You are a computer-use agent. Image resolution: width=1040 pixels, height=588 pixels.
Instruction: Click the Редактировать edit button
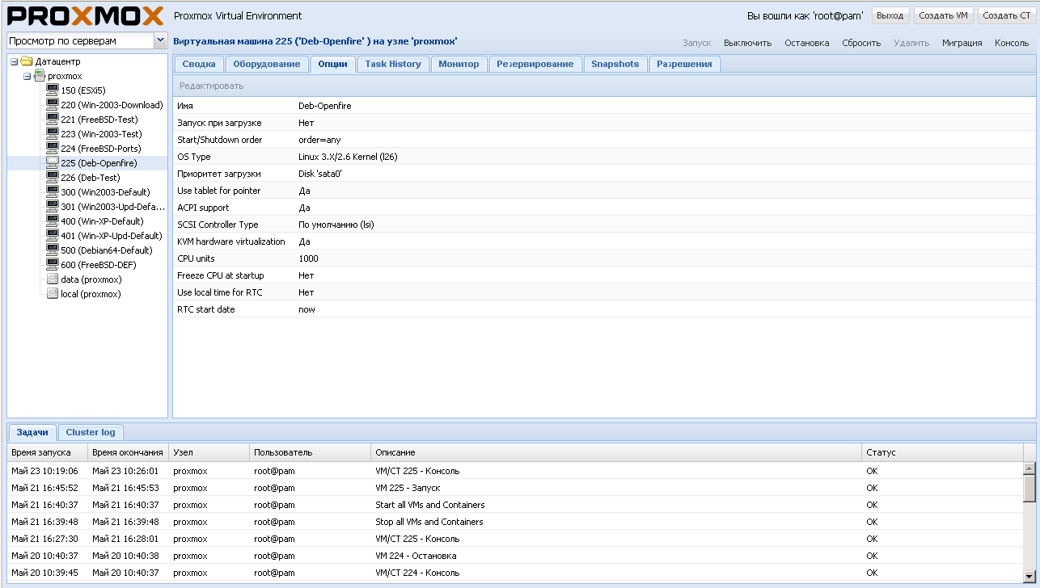click(x=212, y=86)
